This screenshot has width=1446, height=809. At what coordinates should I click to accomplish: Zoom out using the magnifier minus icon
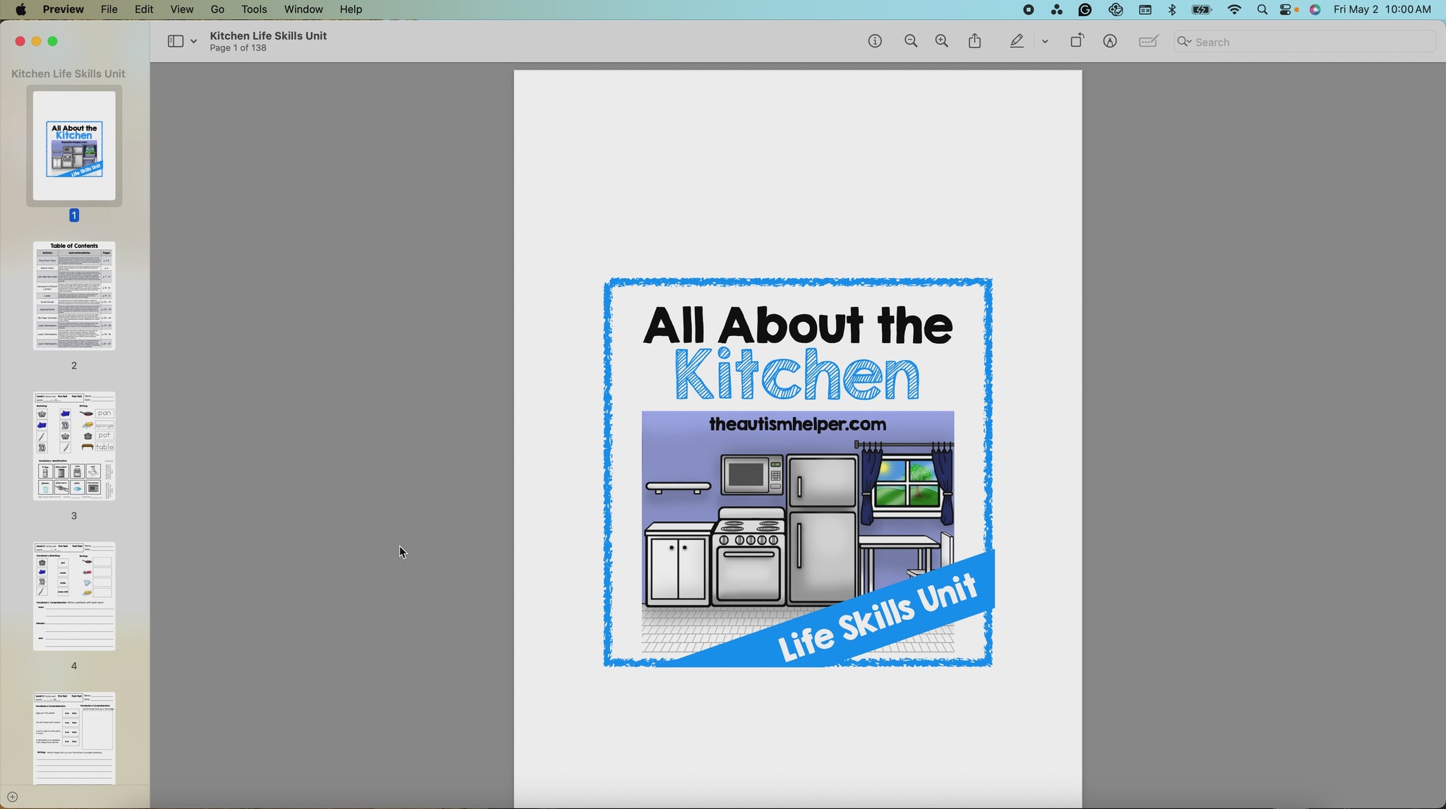[911, 42]
